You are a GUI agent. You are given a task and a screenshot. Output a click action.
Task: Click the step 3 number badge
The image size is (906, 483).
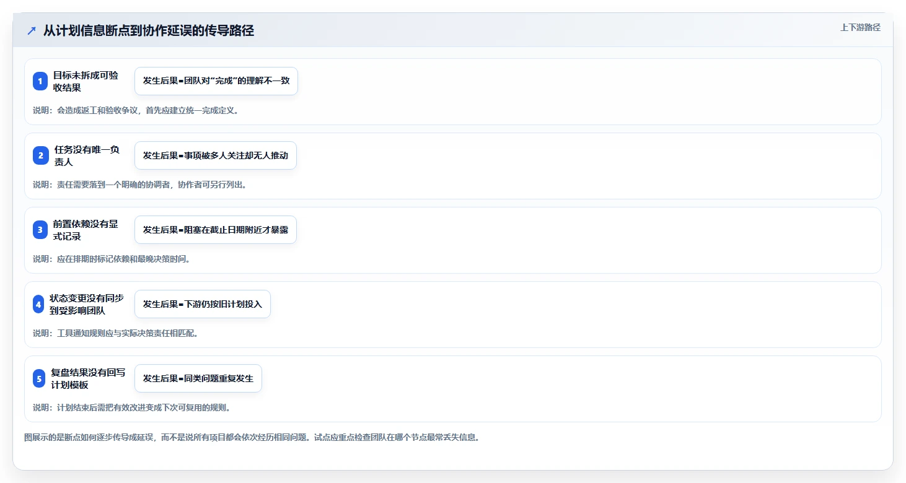[x=40, y=230]
